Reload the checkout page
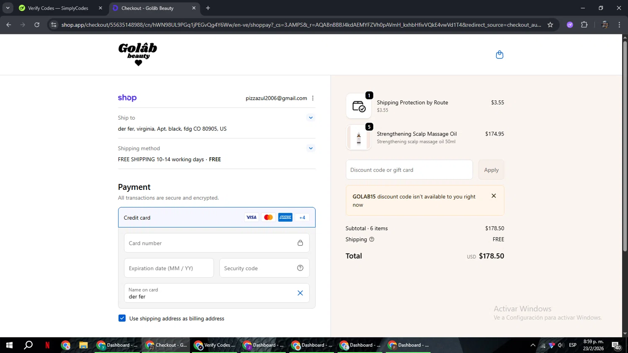The image size is (628, 353). click(37, 25)
